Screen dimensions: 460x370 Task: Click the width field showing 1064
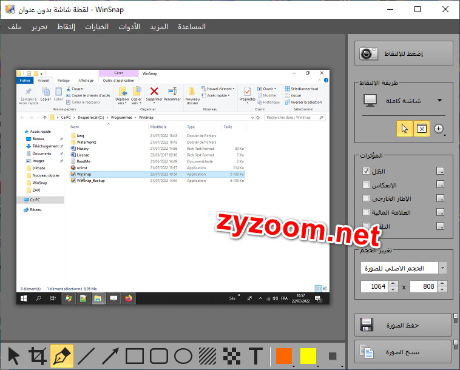tap(374, 286)
